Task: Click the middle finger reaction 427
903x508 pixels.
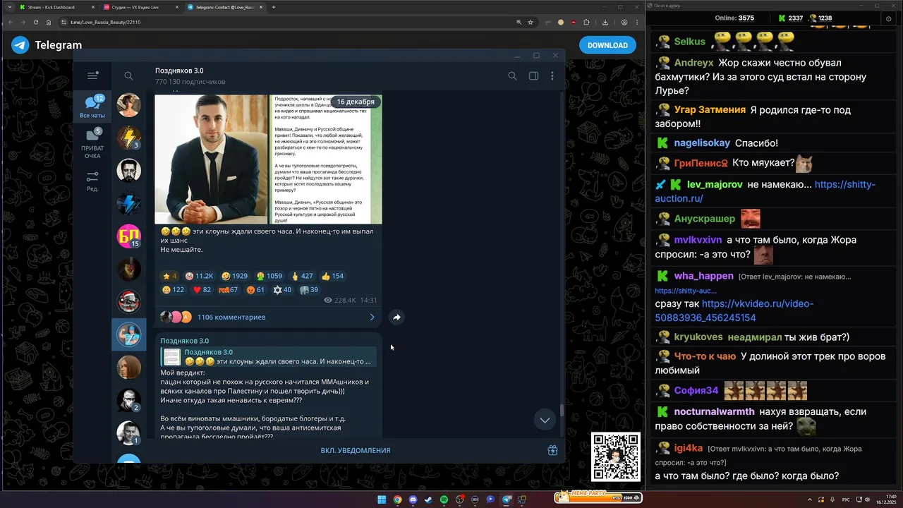Action: tap(301, 276)
